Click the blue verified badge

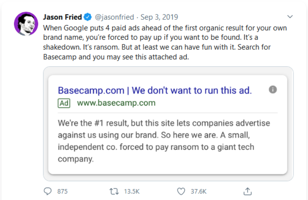(x=88, y=17)
